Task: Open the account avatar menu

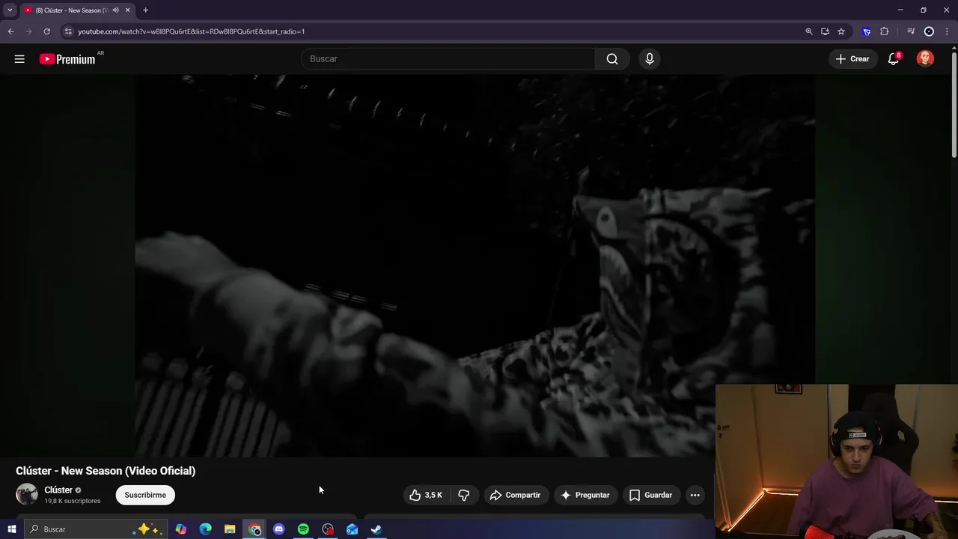Action: tap(925, 59)
